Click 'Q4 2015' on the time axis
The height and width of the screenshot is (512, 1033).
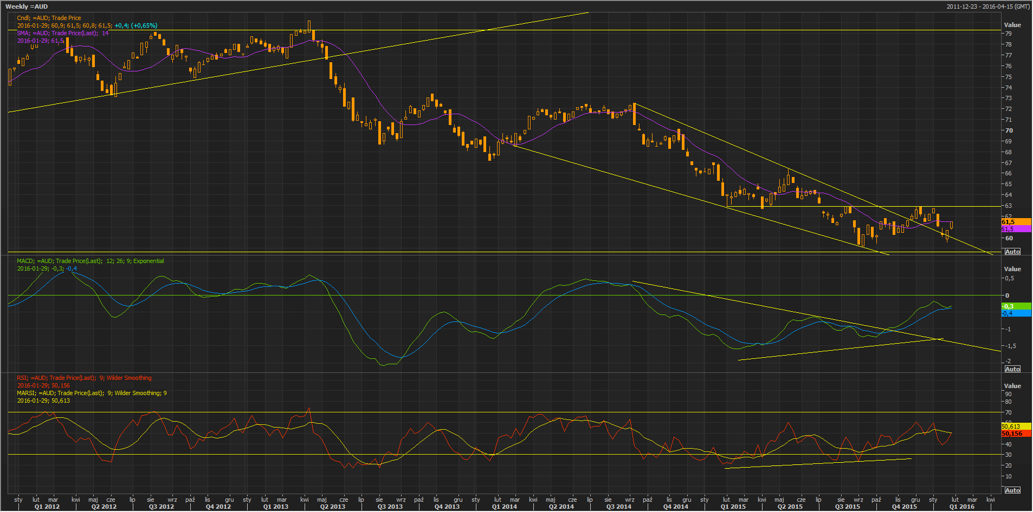click(x=905, y=507)
